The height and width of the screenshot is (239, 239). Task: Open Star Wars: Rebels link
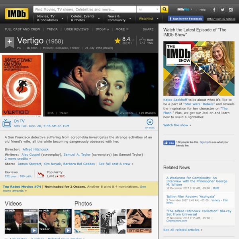199,104
